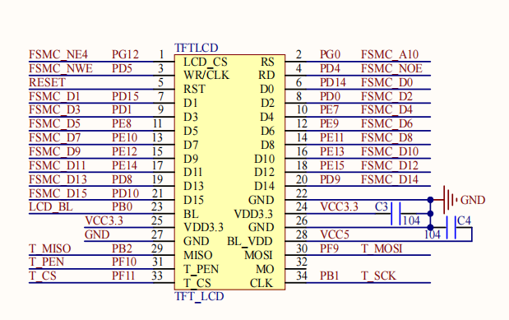Screen dimensions: 509x320
Task: Select the PF10 port label
Action: click(x=124, y=262)
